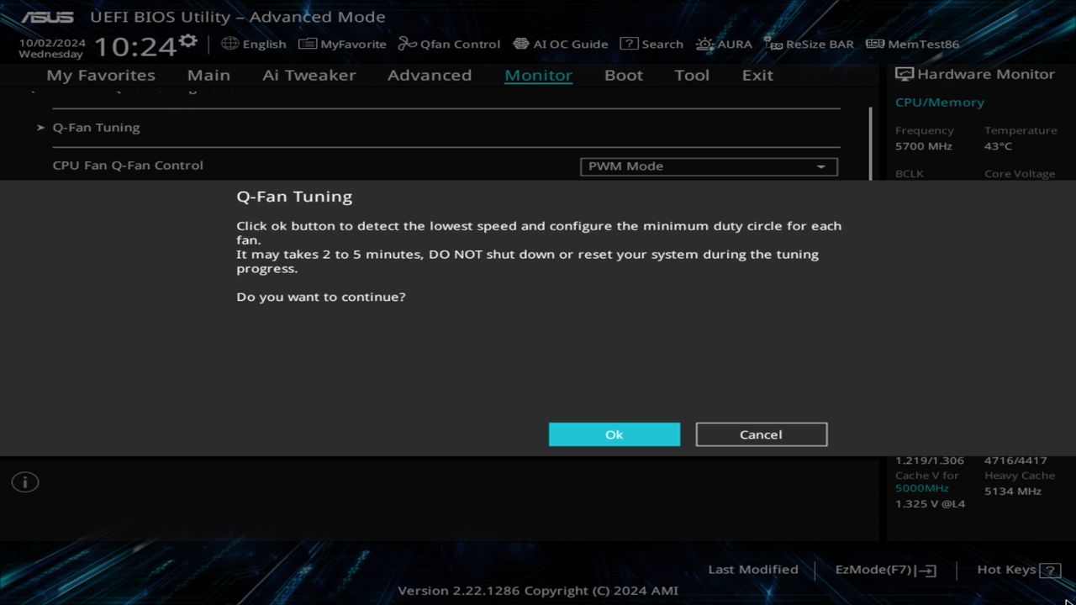The image size is (1076, 605).
Task: Switch to the Boot tab
Action: (623, 75)
